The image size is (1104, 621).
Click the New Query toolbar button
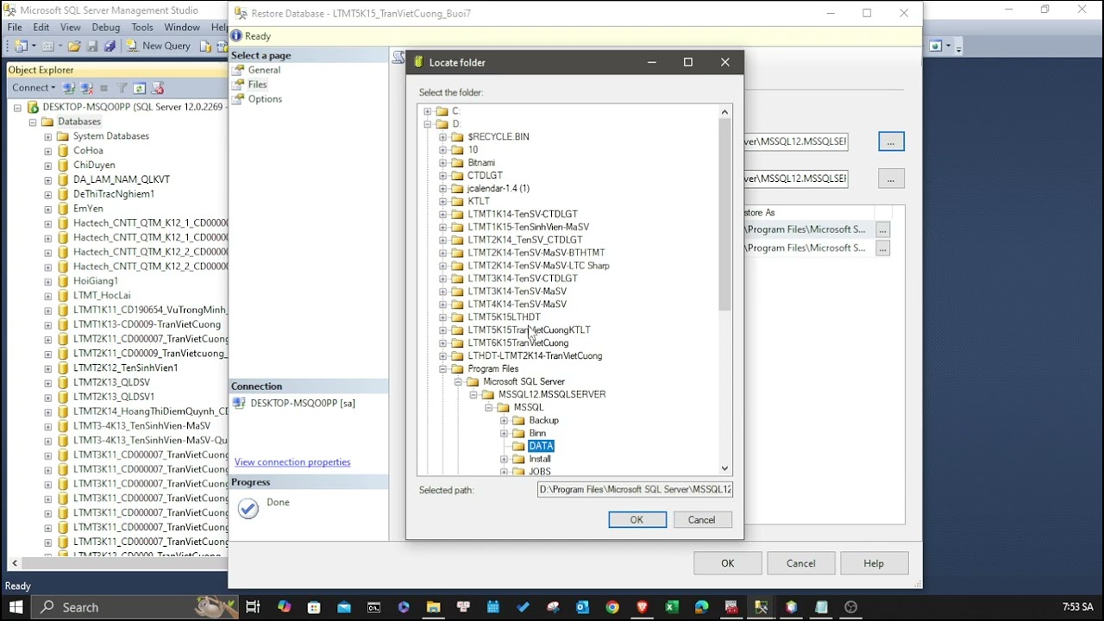click(159, 46)
